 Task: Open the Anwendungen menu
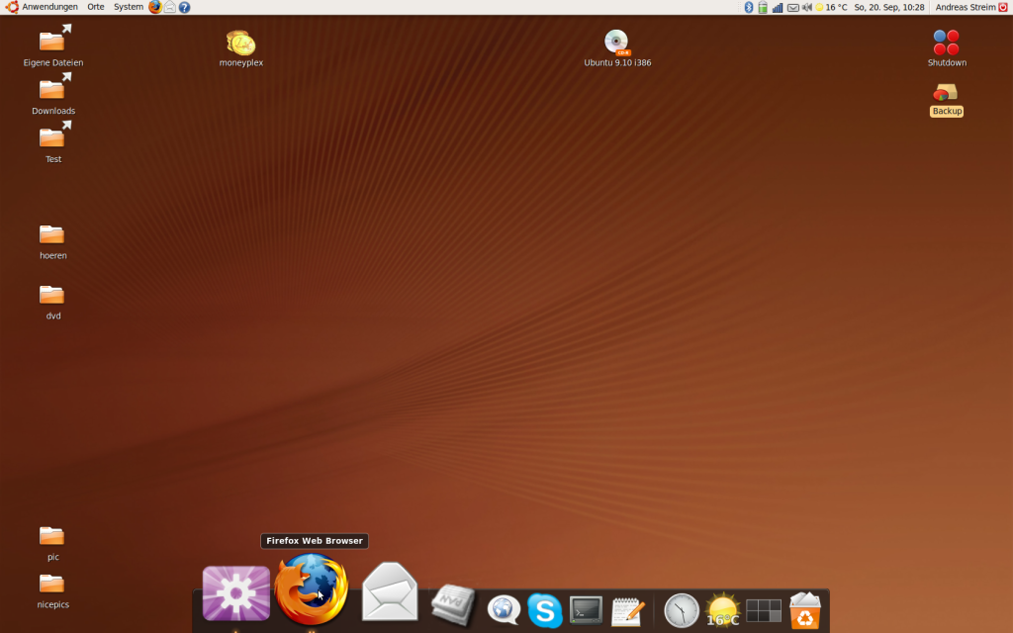pos(49,7)
